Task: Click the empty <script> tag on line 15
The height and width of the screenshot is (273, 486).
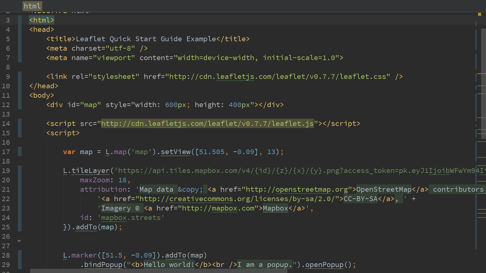Action: coord(63,133)
